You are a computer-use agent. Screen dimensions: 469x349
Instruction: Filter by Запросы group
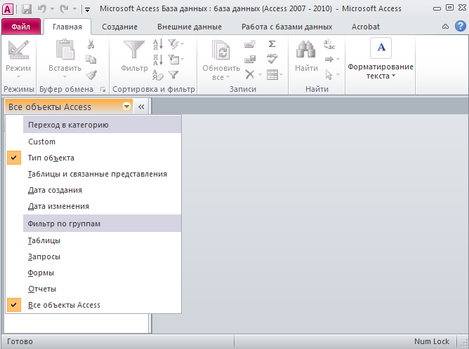[x=93, y=256]
